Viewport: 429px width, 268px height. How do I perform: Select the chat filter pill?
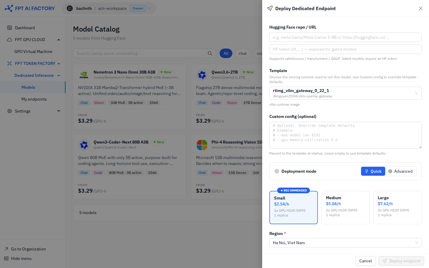click(x=243, y=53)
